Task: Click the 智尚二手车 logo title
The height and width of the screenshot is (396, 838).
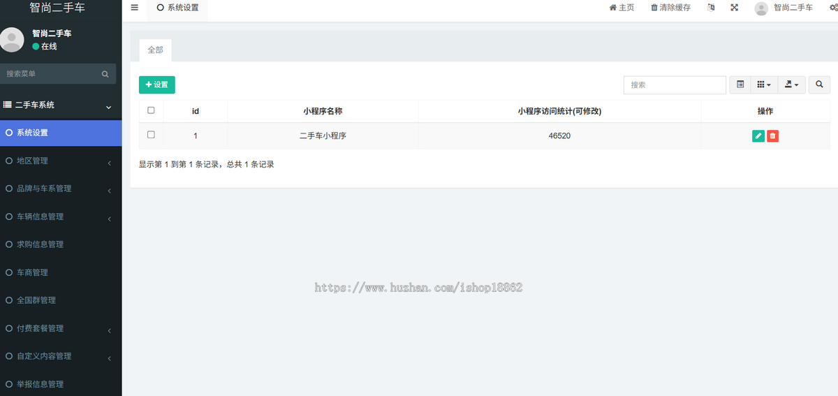Action: pos(58,8)
